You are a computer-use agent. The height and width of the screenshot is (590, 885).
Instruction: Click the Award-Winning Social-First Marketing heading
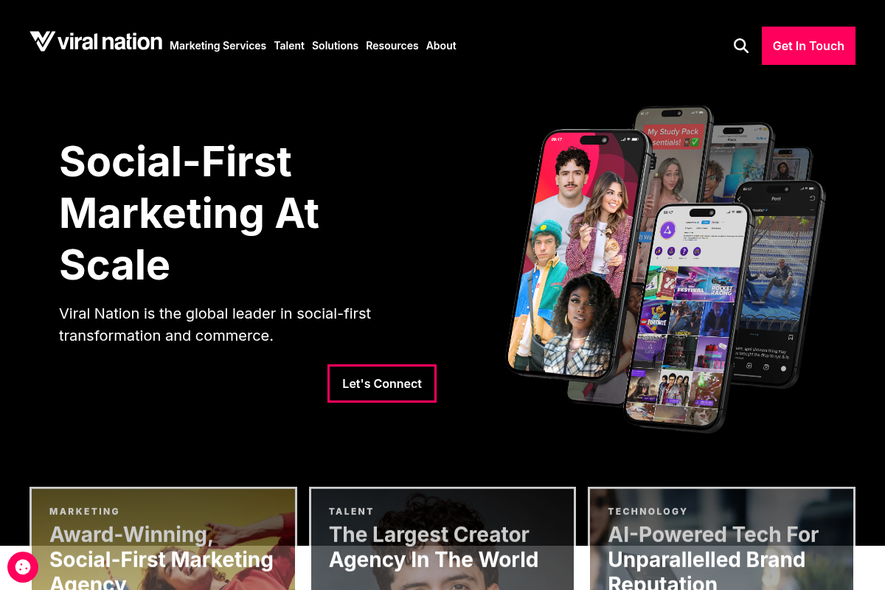tap(162, 557)
